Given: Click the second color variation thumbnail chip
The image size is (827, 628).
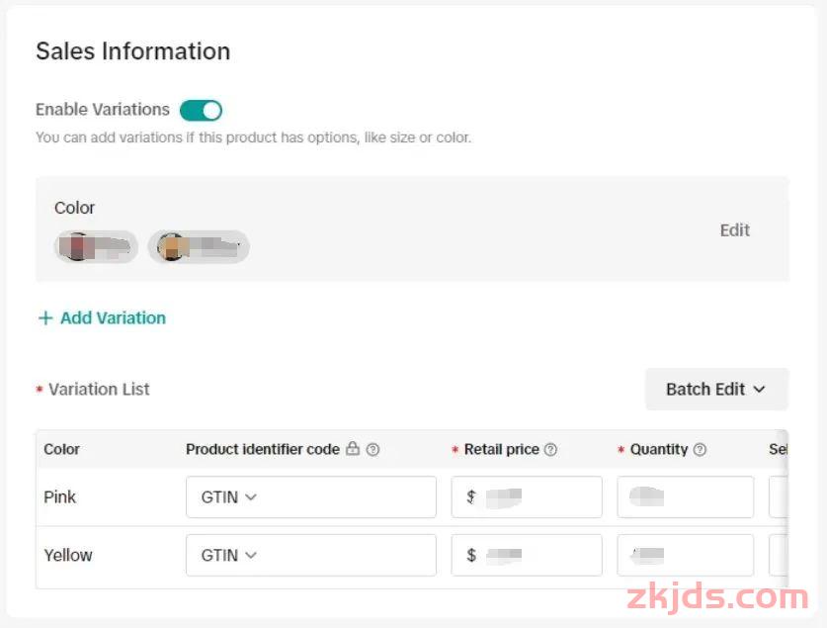Looking at the screenshot, I should point(198,246).
